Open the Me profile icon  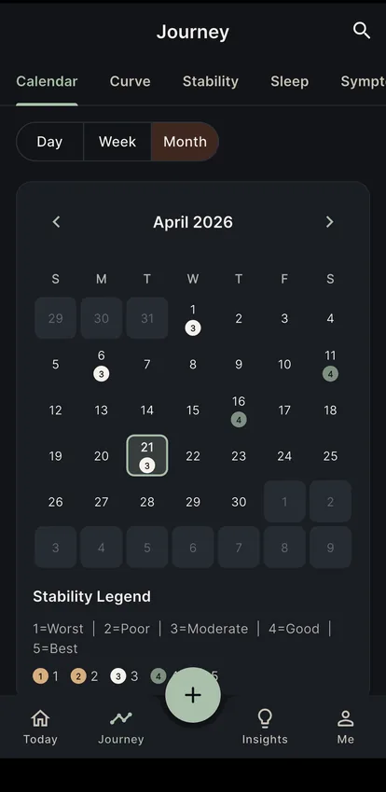click(345, 718)
